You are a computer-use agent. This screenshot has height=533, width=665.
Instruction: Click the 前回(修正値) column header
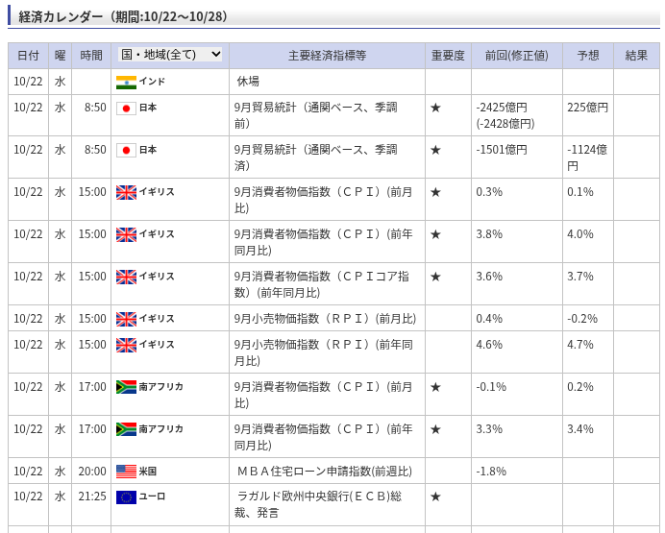(x=516, y=56)
